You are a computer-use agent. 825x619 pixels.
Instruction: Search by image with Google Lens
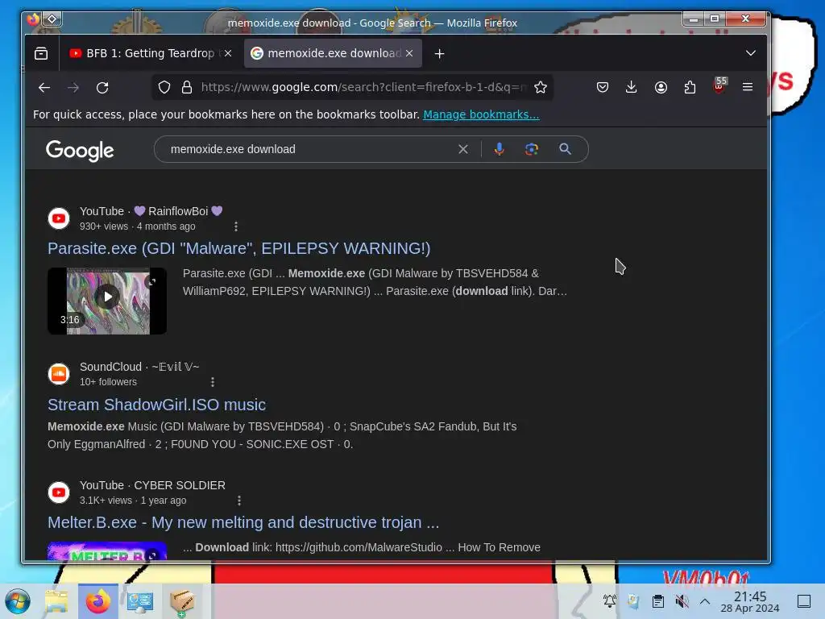pos(532,149)
